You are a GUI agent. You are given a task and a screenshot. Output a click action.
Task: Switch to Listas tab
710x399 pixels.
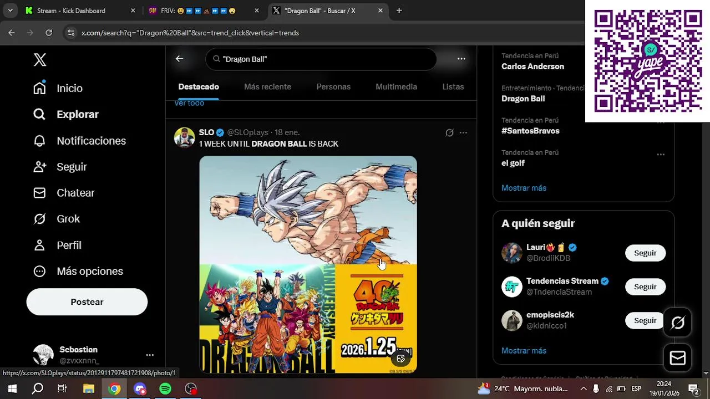tap(453, 86)
